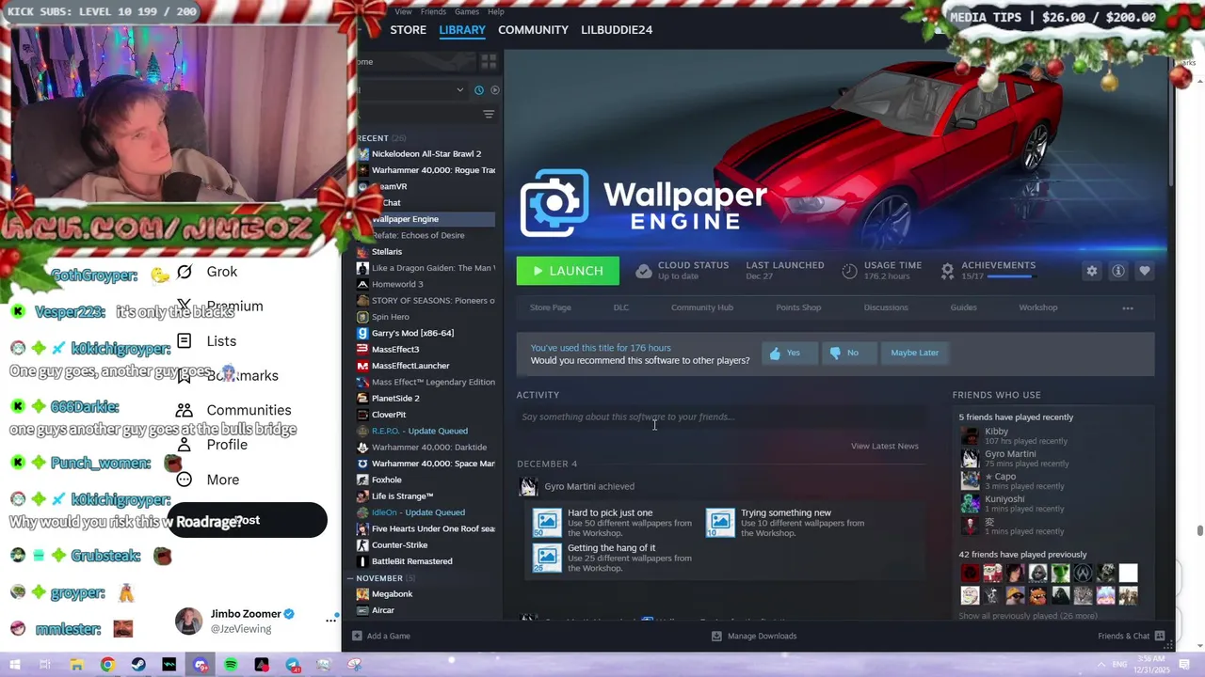Open the Games menu
This screenshot has width=1205, height=677.
point(467,11)
